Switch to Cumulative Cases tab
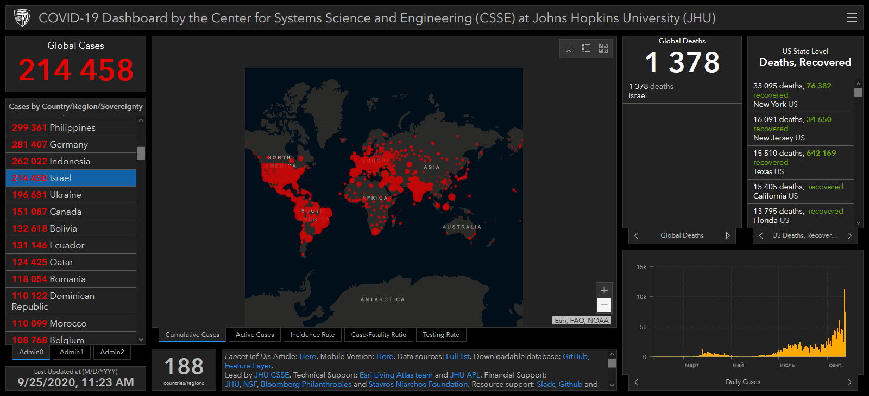This screenshot has height=396, width=869. (192, 335)
